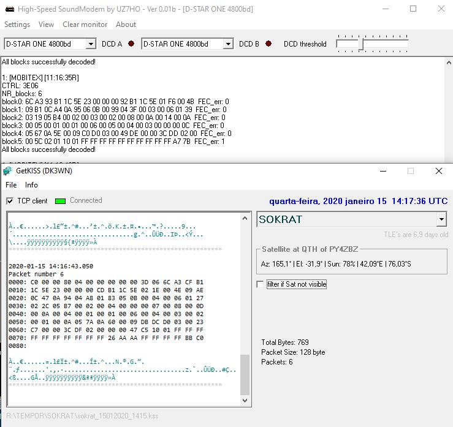Click hex row 0000 in GetKISS log
Viewport: 453px width, 427px height.
[106, 282]
